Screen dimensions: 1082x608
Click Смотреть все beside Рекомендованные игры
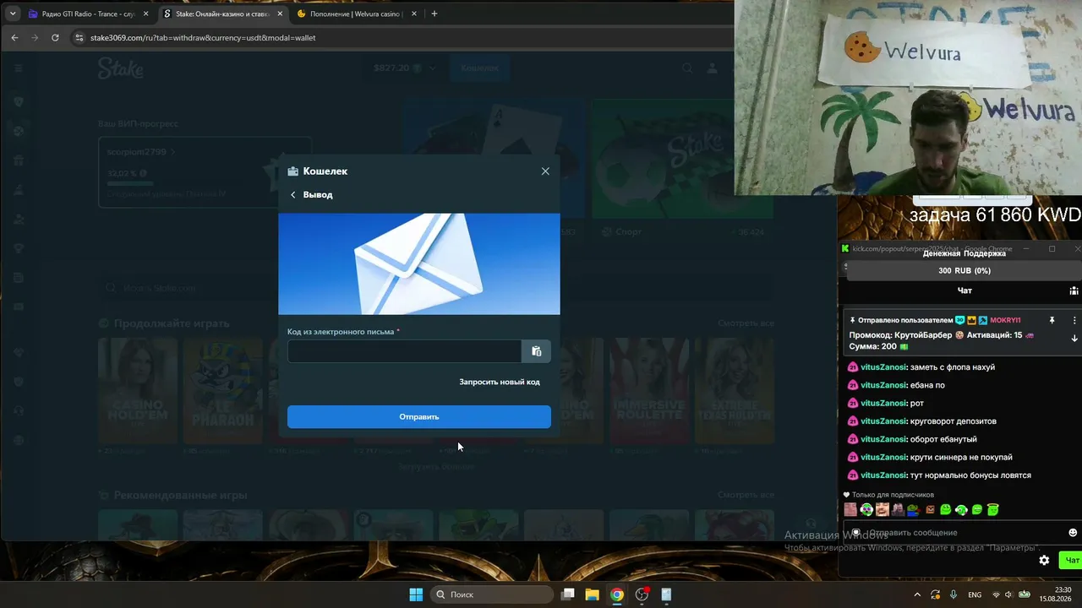746,496
